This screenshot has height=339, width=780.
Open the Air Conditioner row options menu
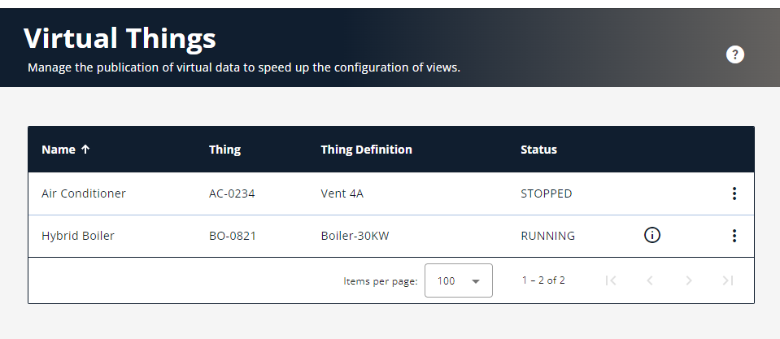pyautogui.click(x=734, y=193)
